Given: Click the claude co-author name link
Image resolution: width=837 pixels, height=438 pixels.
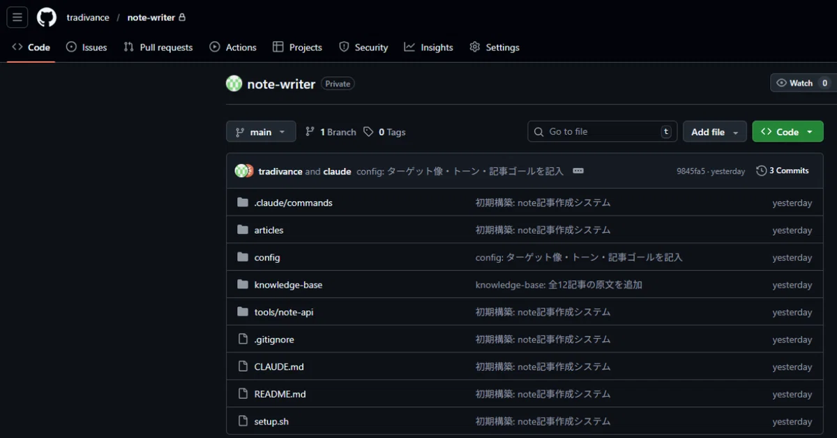Looking at the screenshot, I should pyautogui.click(x=337, y=171).
